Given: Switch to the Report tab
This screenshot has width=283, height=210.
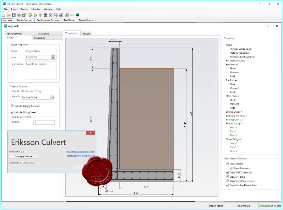Looking at the screenshot, I should tap(86, 33).
